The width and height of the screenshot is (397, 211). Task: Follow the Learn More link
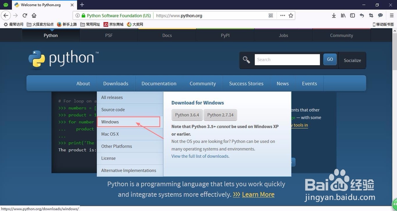pos(258,194)
